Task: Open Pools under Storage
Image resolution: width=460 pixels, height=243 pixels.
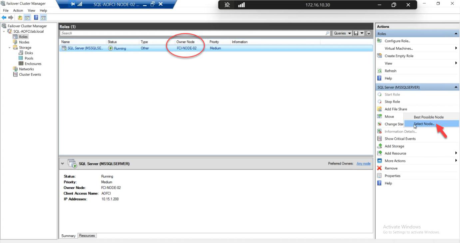Action: [29, 58]
